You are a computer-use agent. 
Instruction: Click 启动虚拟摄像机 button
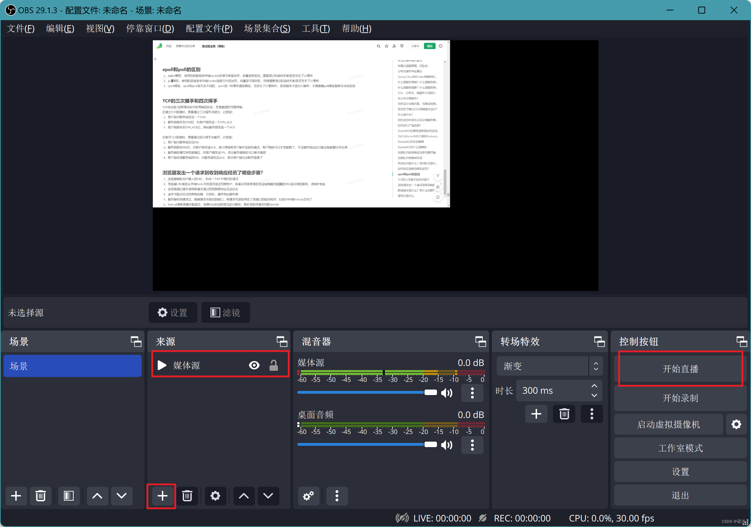(668, 424)
